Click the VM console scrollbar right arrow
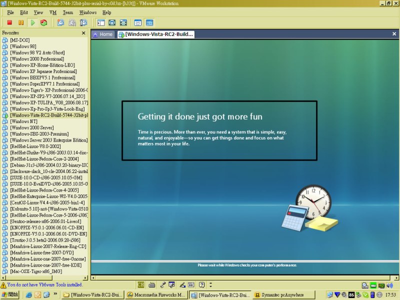Screen dimensions: 400x300 (397, 277)
